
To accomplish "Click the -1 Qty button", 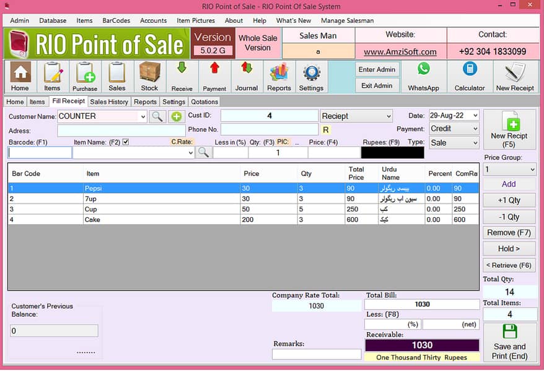I will pyautogui.click(x=509, y=217).
